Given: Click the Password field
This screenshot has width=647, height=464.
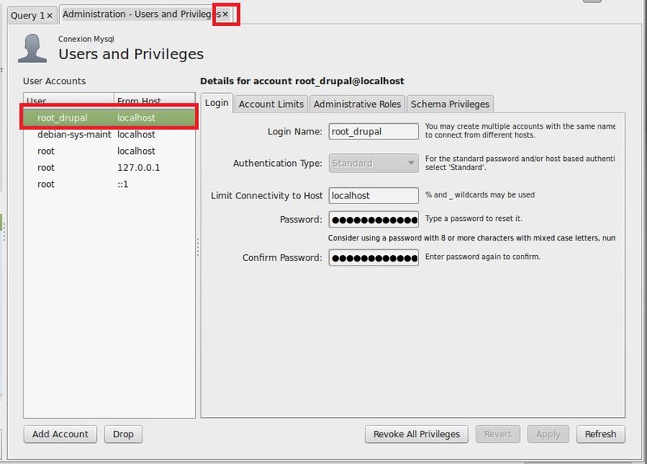Looking at the screenshot, I should click(374, 219).
